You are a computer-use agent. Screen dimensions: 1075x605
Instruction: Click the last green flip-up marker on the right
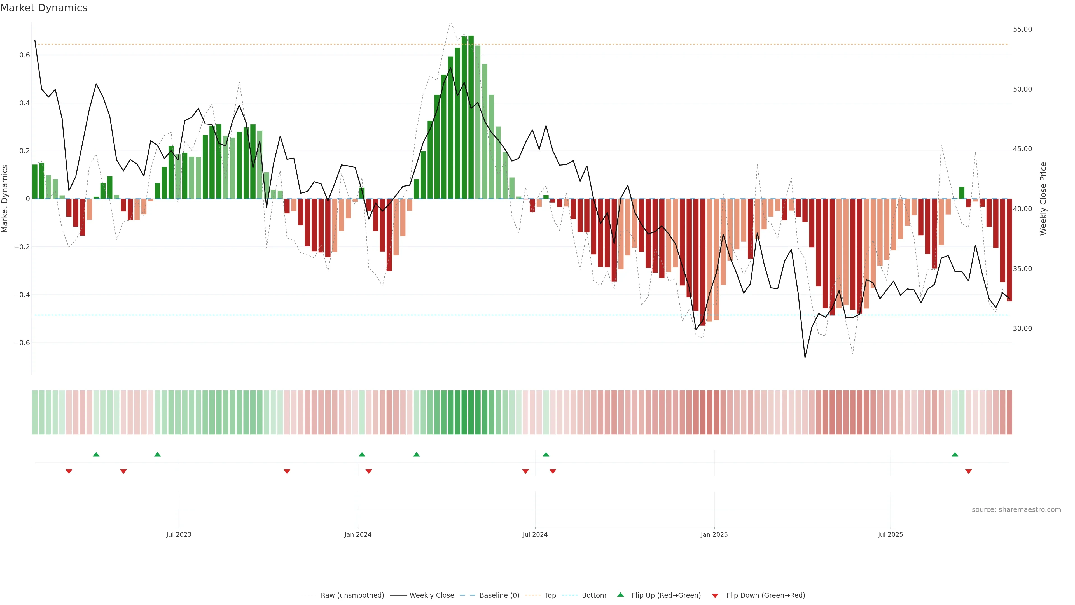(x=955, y=454)
